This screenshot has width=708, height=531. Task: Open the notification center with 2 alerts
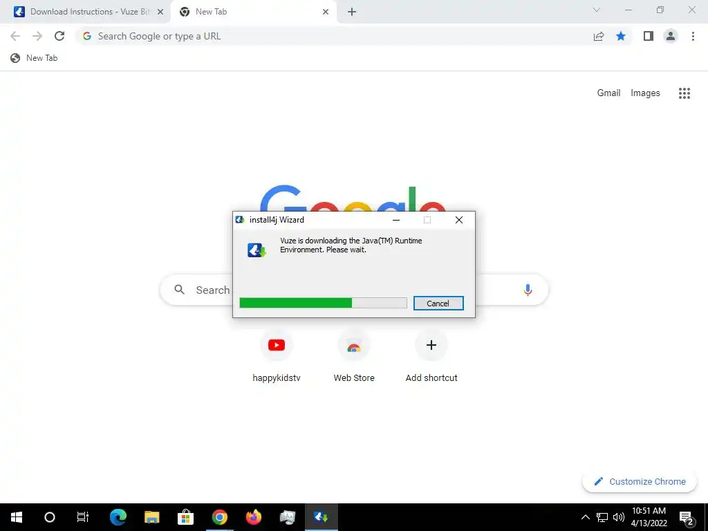[x=687, y=518]
